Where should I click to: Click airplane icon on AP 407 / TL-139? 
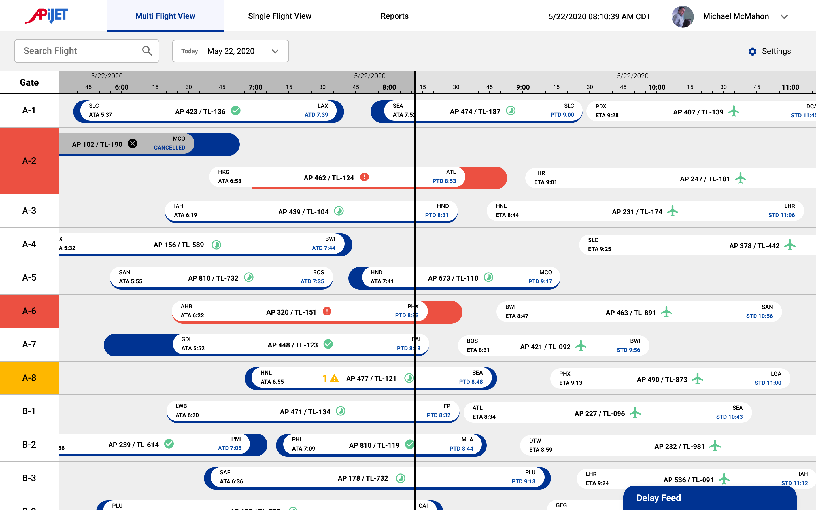click(733, 111)
